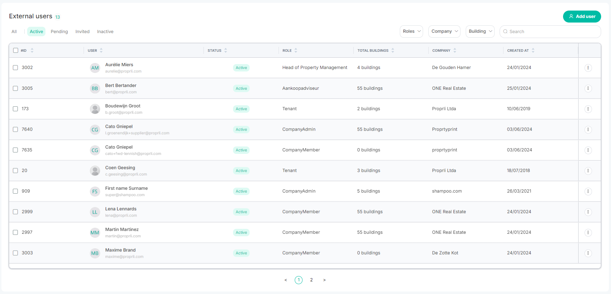Click the Active status badge of Maxime Brand

(241, 253)
